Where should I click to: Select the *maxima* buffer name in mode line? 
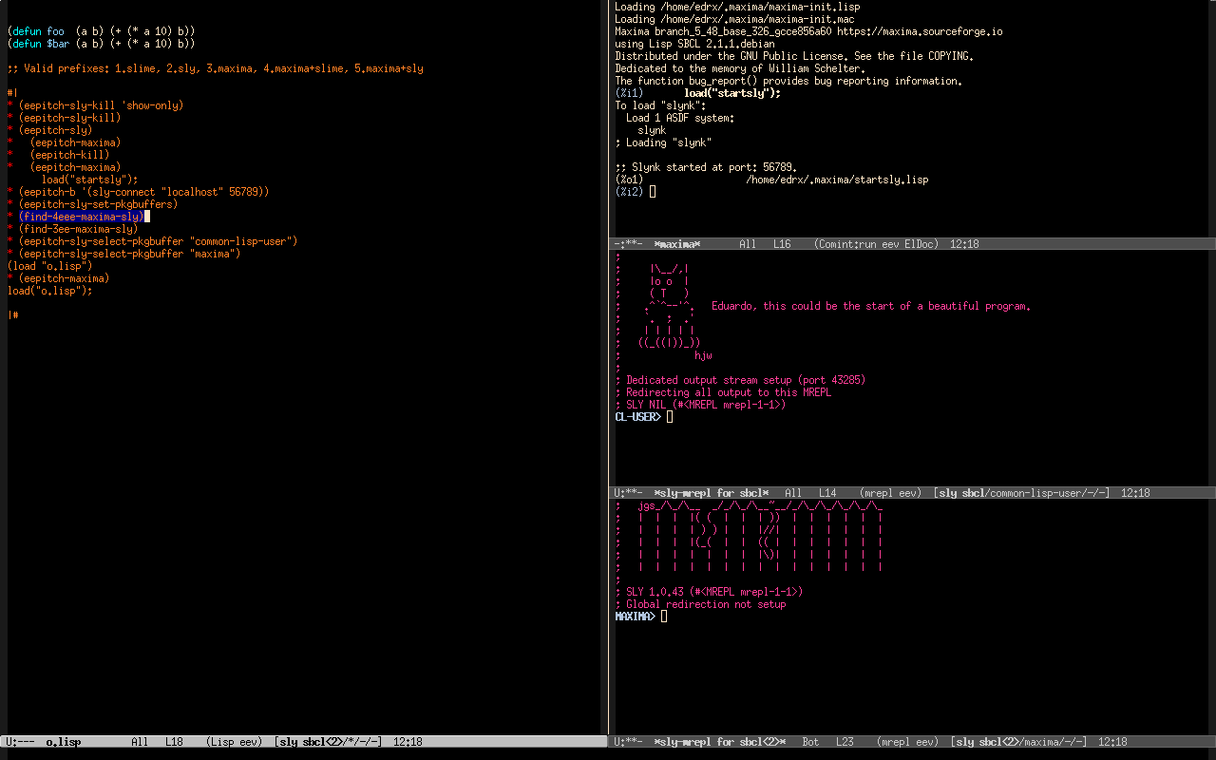[x=676, y=244]
